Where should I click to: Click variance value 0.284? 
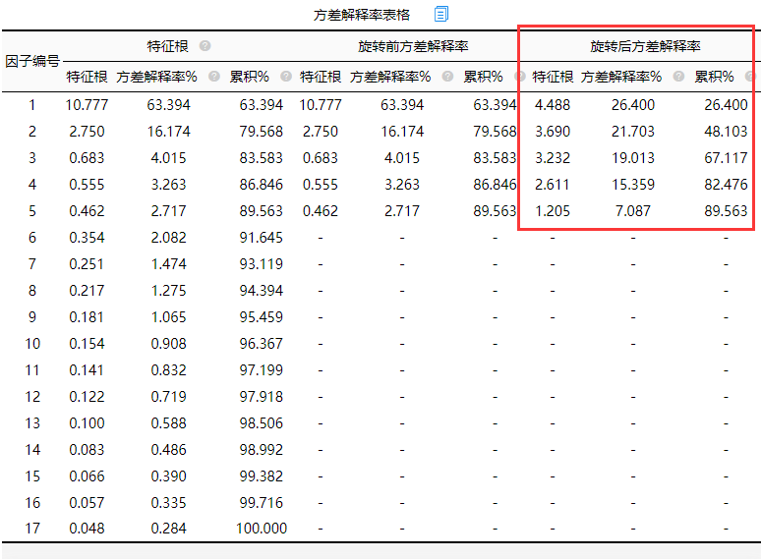pyautogui.click(x=168, y=529)
